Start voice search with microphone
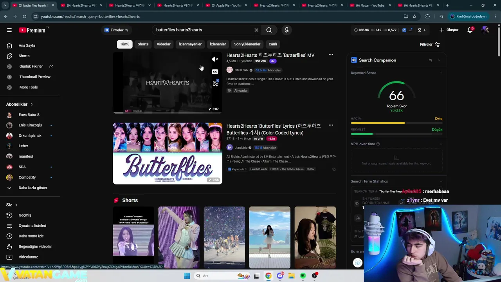This screenshot has width=501, height=282. 287,30
